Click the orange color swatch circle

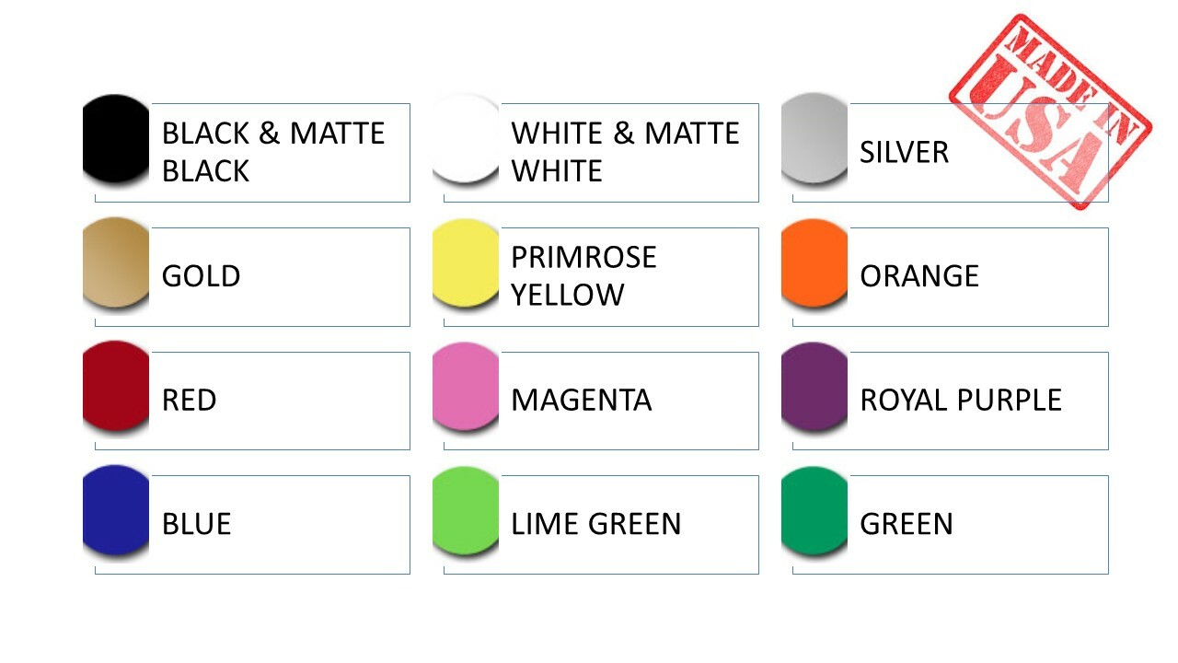click(x=814, y=262)
